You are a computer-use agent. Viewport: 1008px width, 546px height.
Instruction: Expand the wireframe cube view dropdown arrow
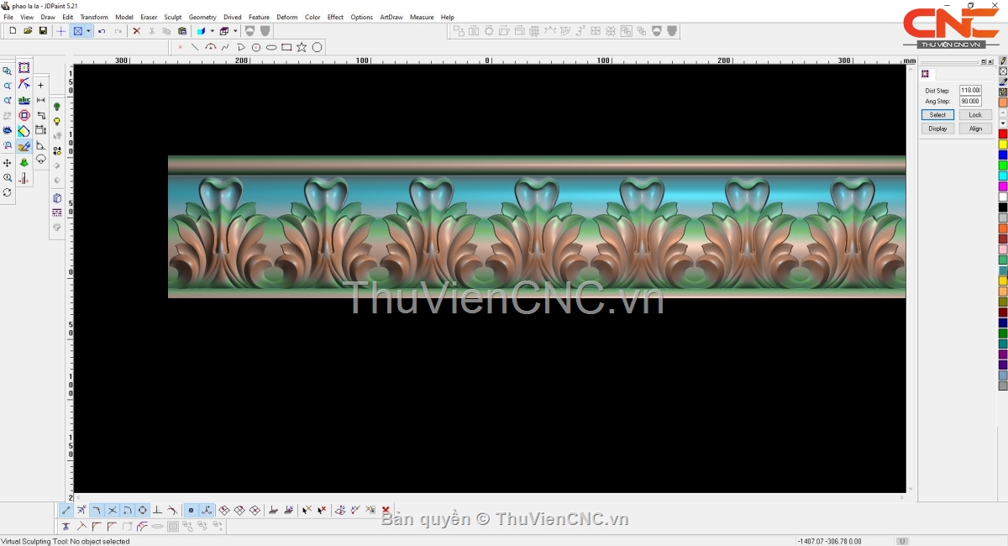tap(235, 31)
